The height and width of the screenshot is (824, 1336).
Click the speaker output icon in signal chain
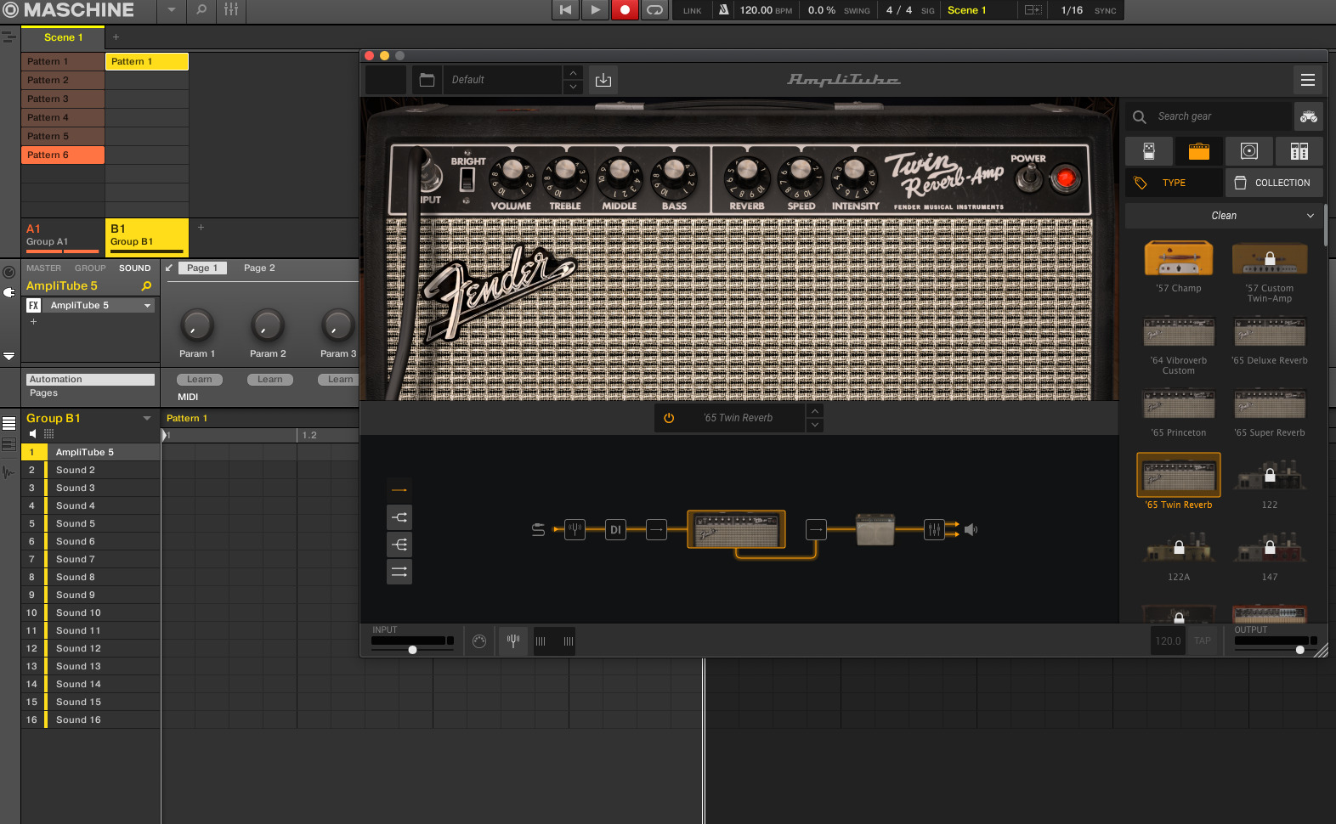click(x=971, y=530)
